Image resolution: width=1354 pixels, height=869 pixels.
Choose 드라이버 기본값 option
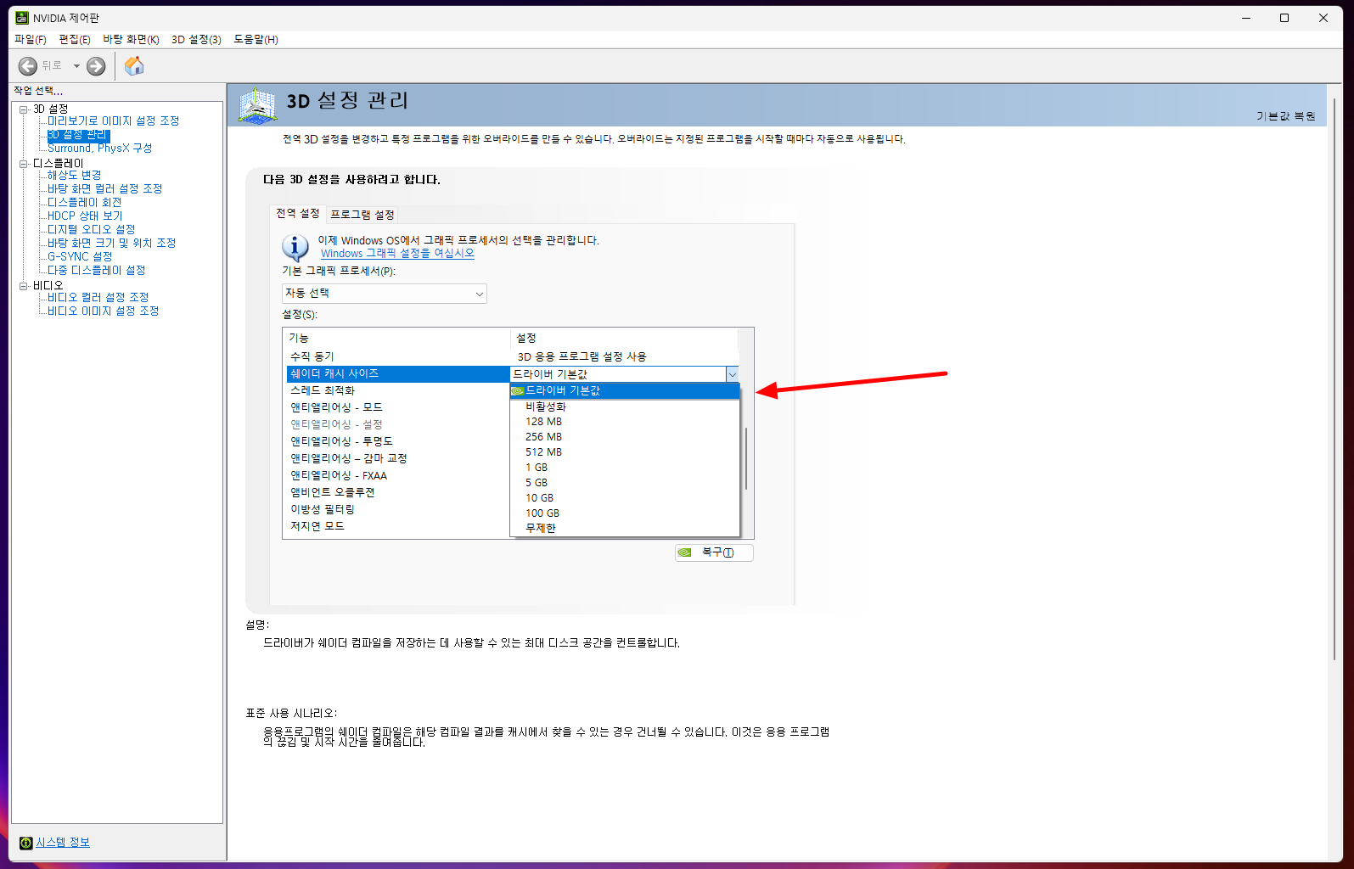pos(625,391)
